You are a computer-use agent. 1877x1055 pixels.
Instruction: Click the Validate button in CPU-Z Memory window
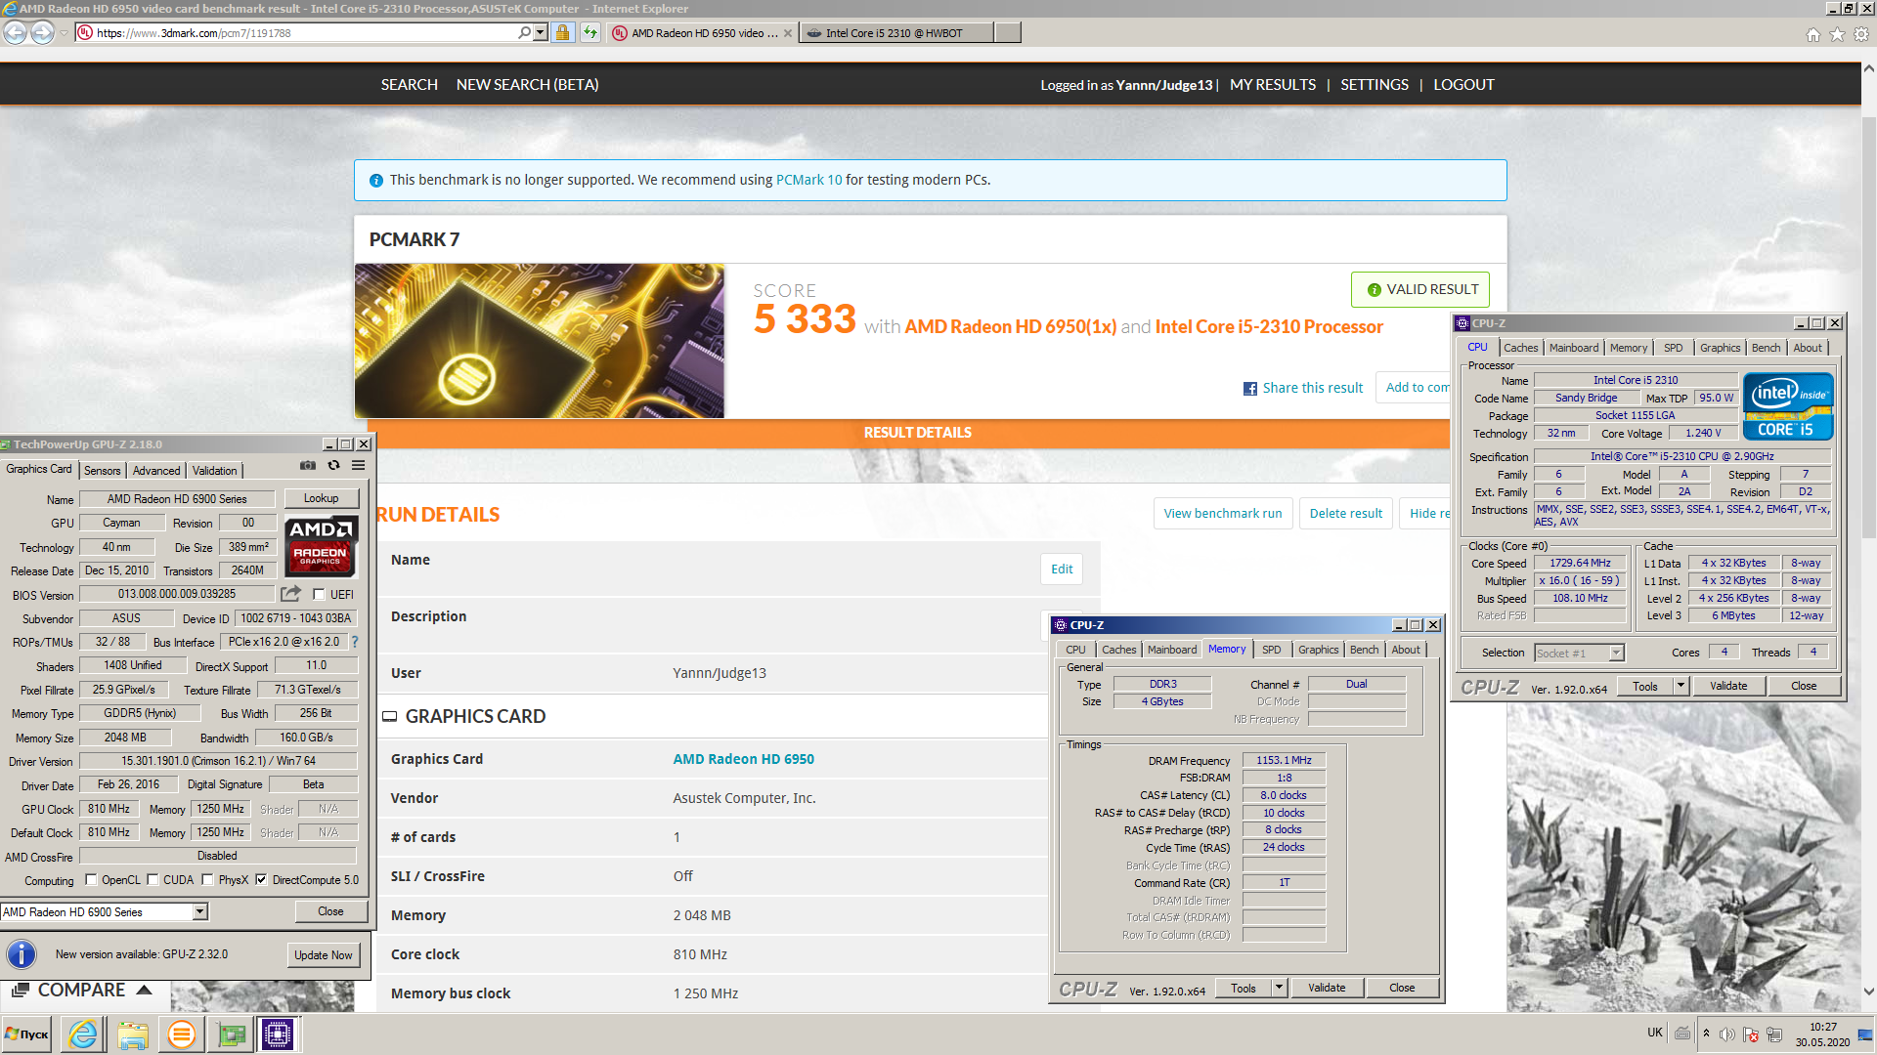(x=1327, y=988)
